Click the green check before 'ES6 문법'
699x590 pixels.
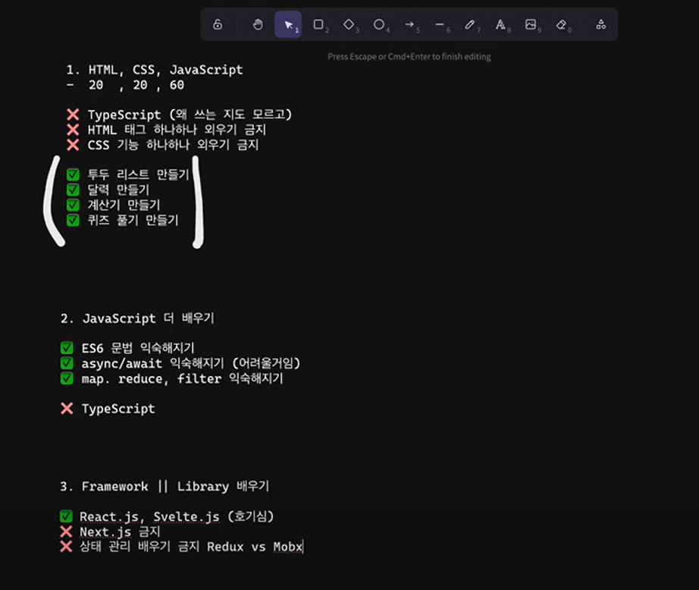click(67, 348)
